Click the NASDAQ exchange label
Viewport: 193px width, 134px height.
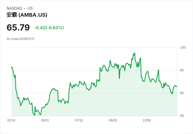point(14,8)
